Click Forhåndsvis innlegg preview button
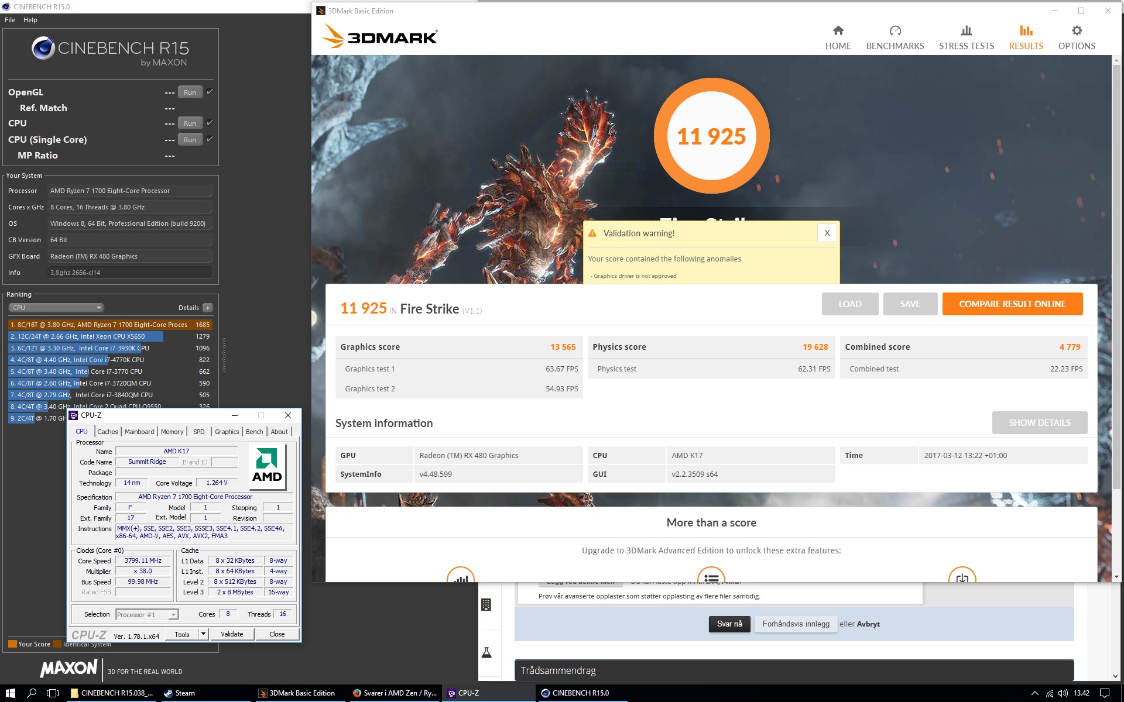 796,624
